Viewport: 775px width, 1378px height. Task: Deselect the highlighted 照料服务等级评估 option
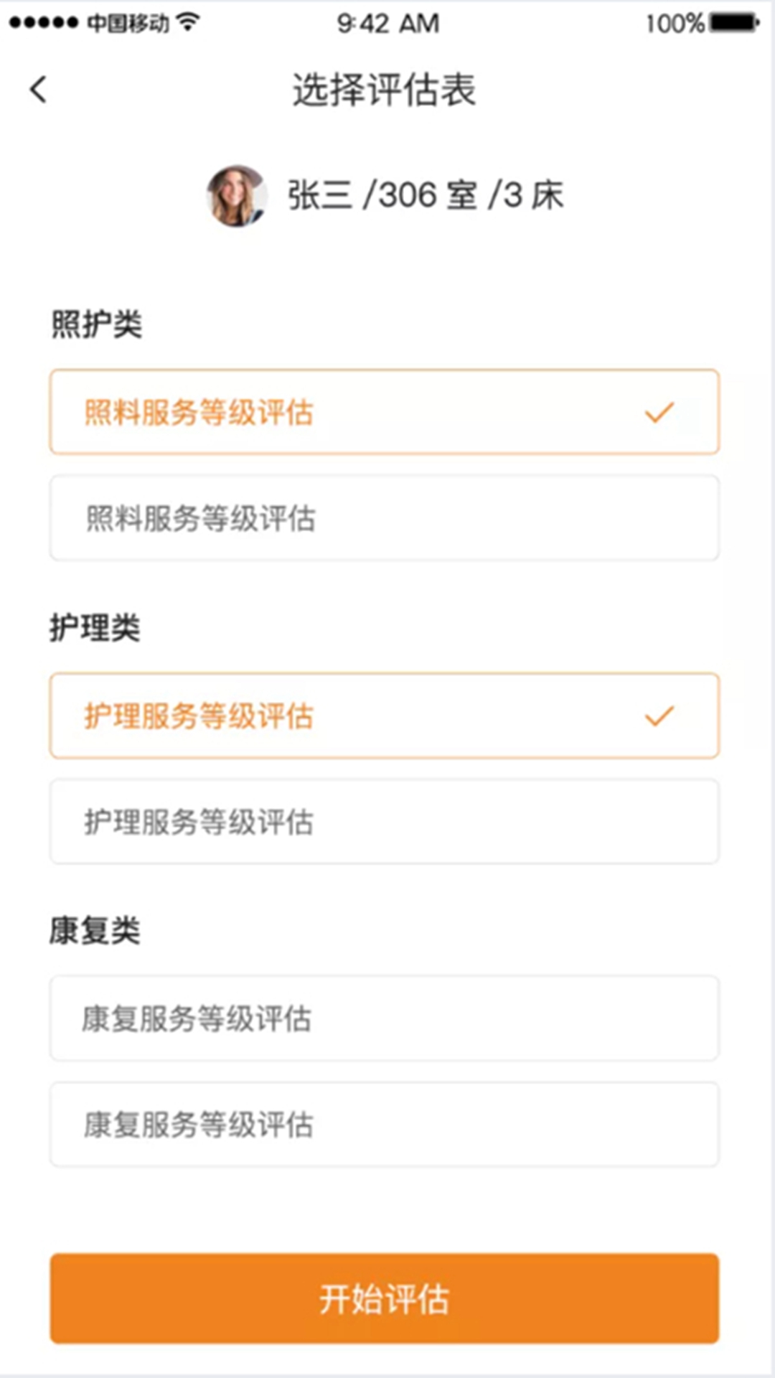[x=384, y=412]
